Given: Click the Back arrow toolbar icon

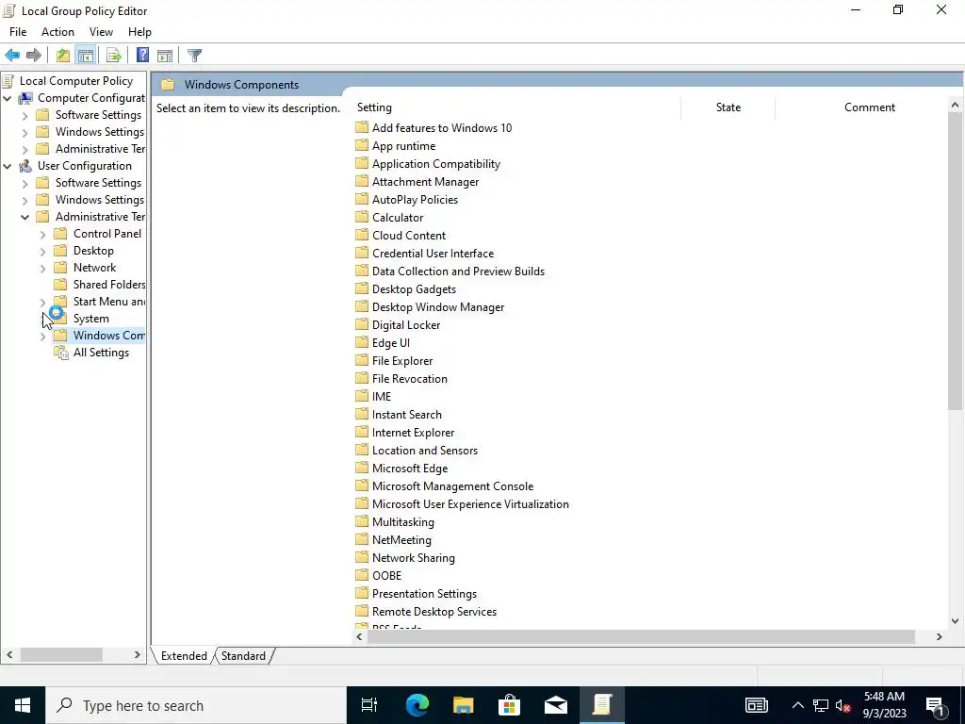Looking at the screenshot, I should 12,56.
